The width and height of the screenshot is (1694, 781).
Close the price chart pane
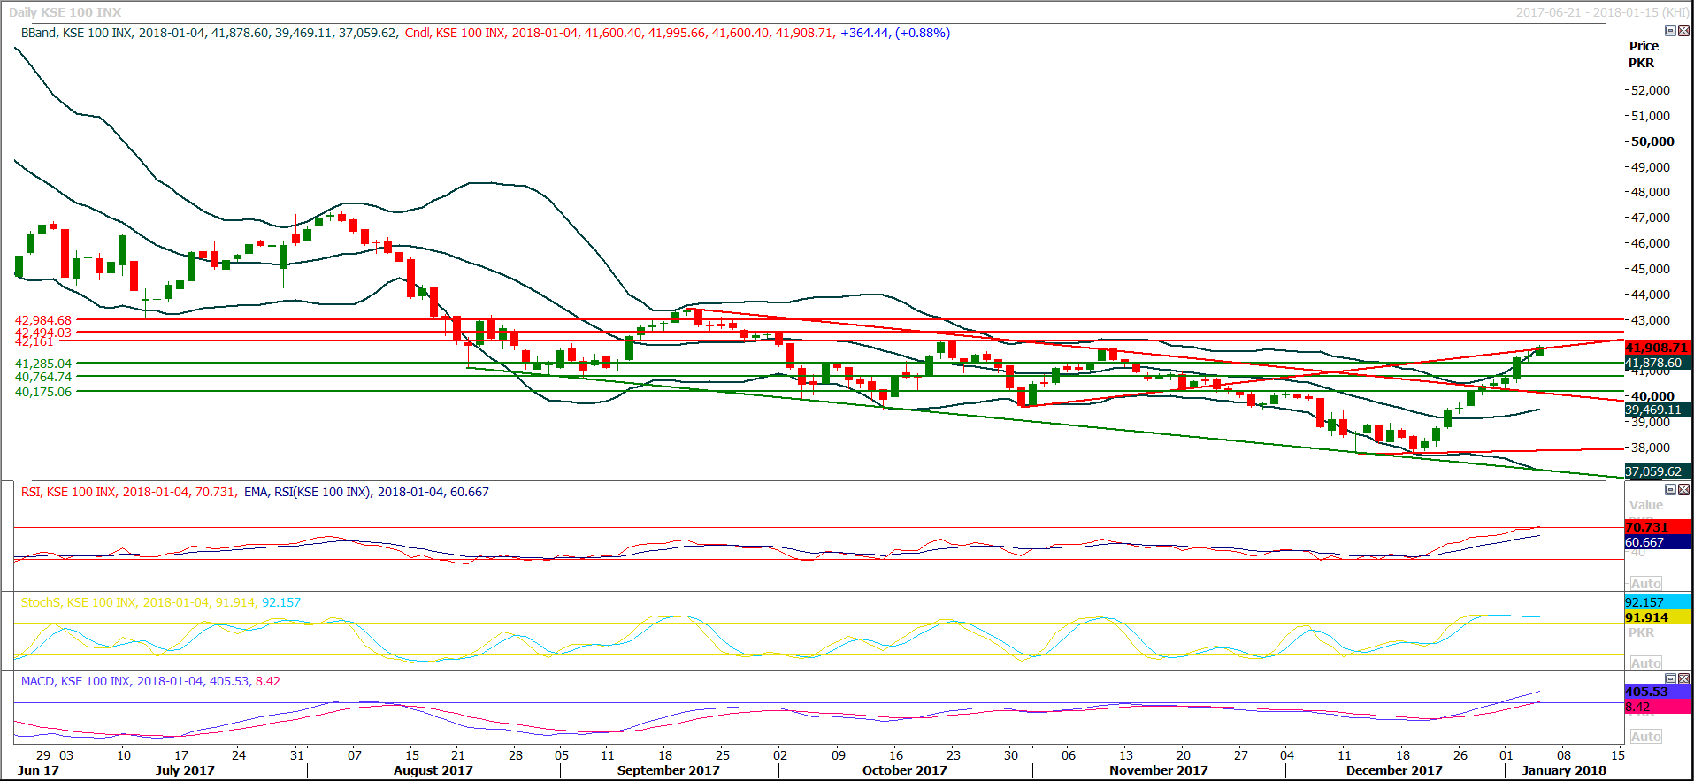1683,31
